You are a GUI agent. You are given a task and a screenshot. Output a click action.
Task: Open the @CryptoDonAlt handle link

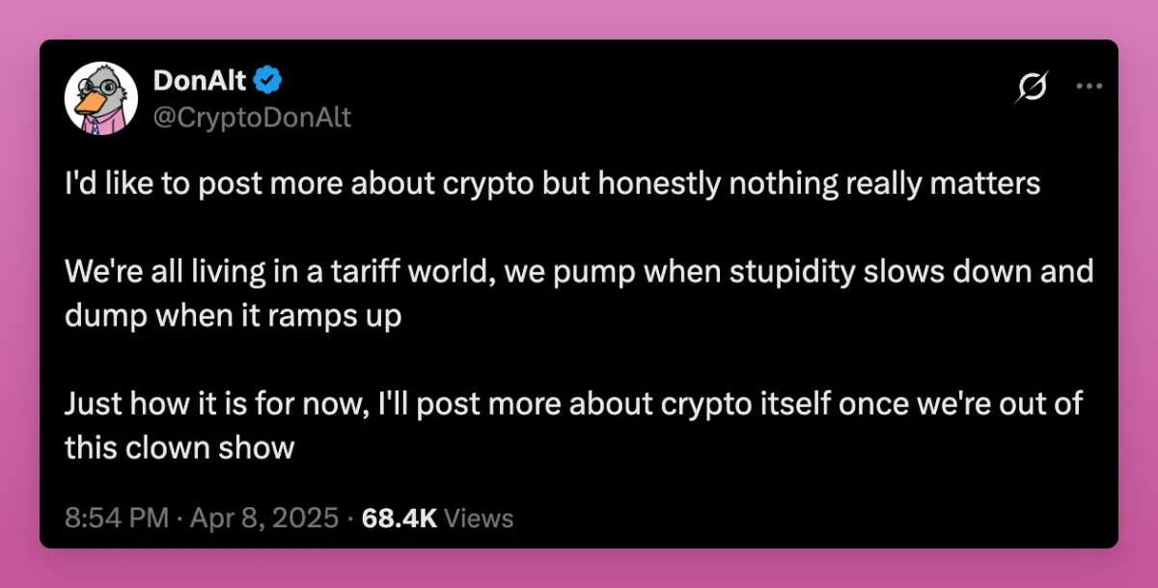pyautogui.click(x=251, y=118)
